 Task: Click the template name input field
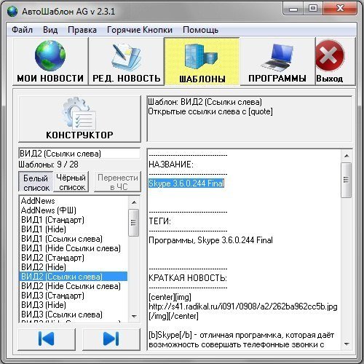coord(79,154)
